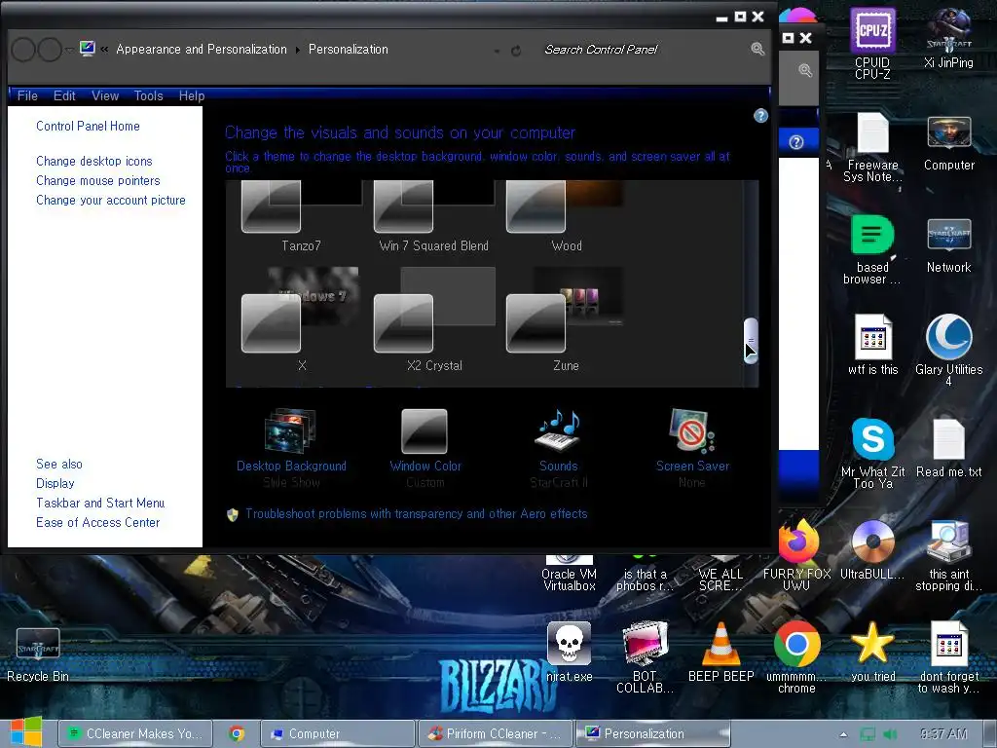
Task: Launch FURRY FOX UWU Firefox icon
Action: pyautogui.click(x=796, y=554)
